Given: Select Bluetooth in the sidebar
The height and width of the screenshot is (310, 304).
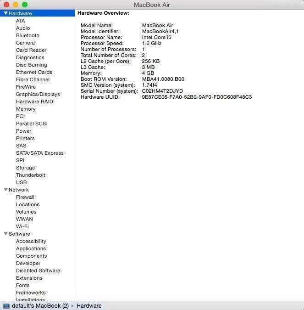Looking at the screenshot, I should pos(28,35).
